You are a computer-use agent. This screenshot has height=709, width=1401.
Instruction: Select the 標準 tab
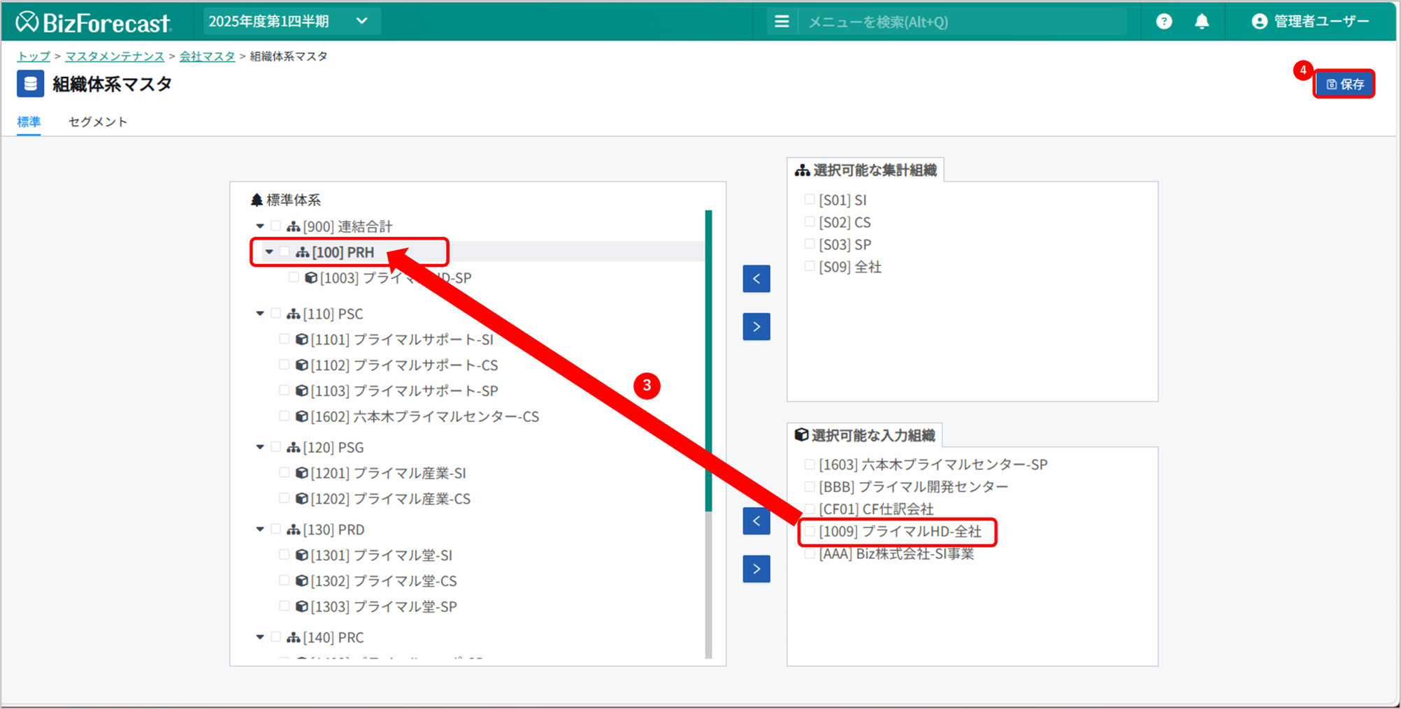[x=29, y=122]
